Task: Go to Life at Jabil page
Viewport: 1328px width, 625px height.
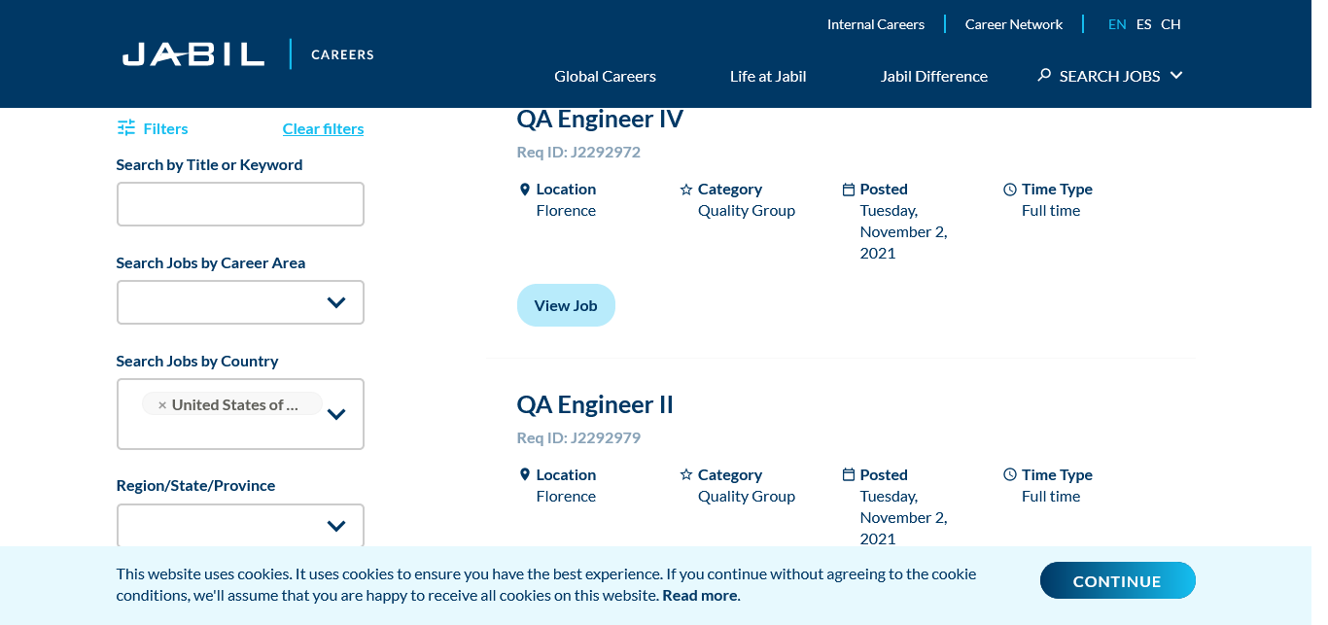Action: tap(768, 77)
